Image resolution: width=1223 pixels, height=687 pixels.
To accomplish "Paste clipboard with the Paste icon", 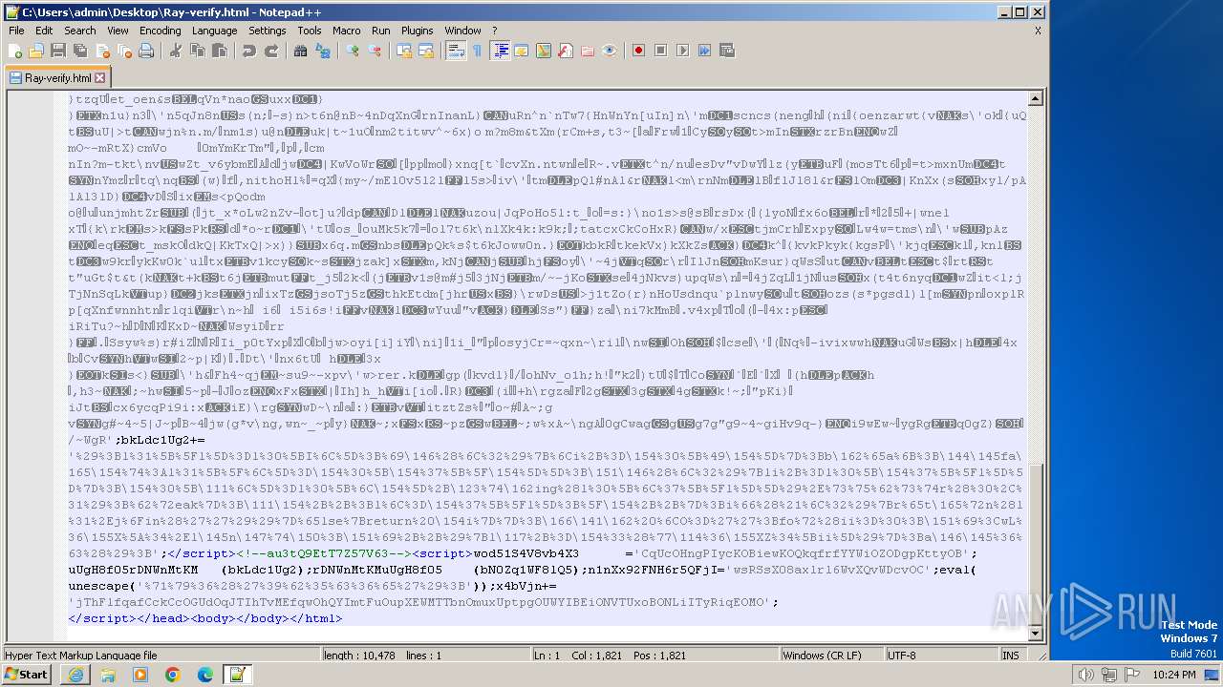I will [x=220, y=51].
